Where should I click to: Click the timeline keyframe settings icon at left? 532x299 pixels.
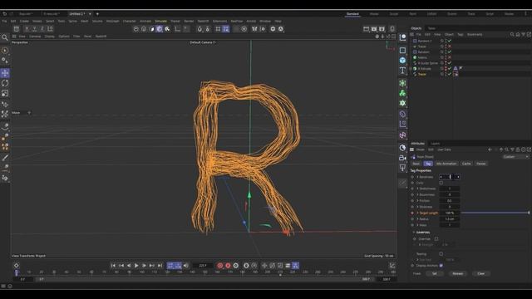16,266
